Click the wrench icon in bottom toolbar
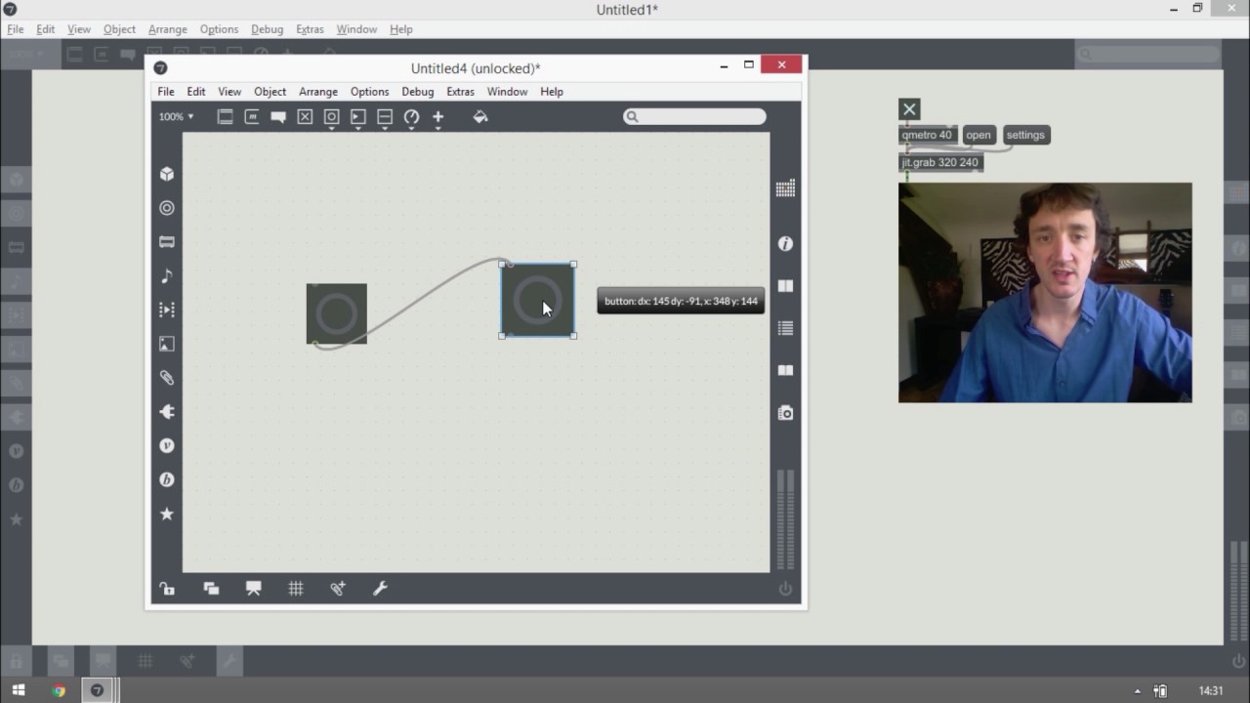Image resolution: width=1250 pixels, height=703 pixels. tap(381, 588)
